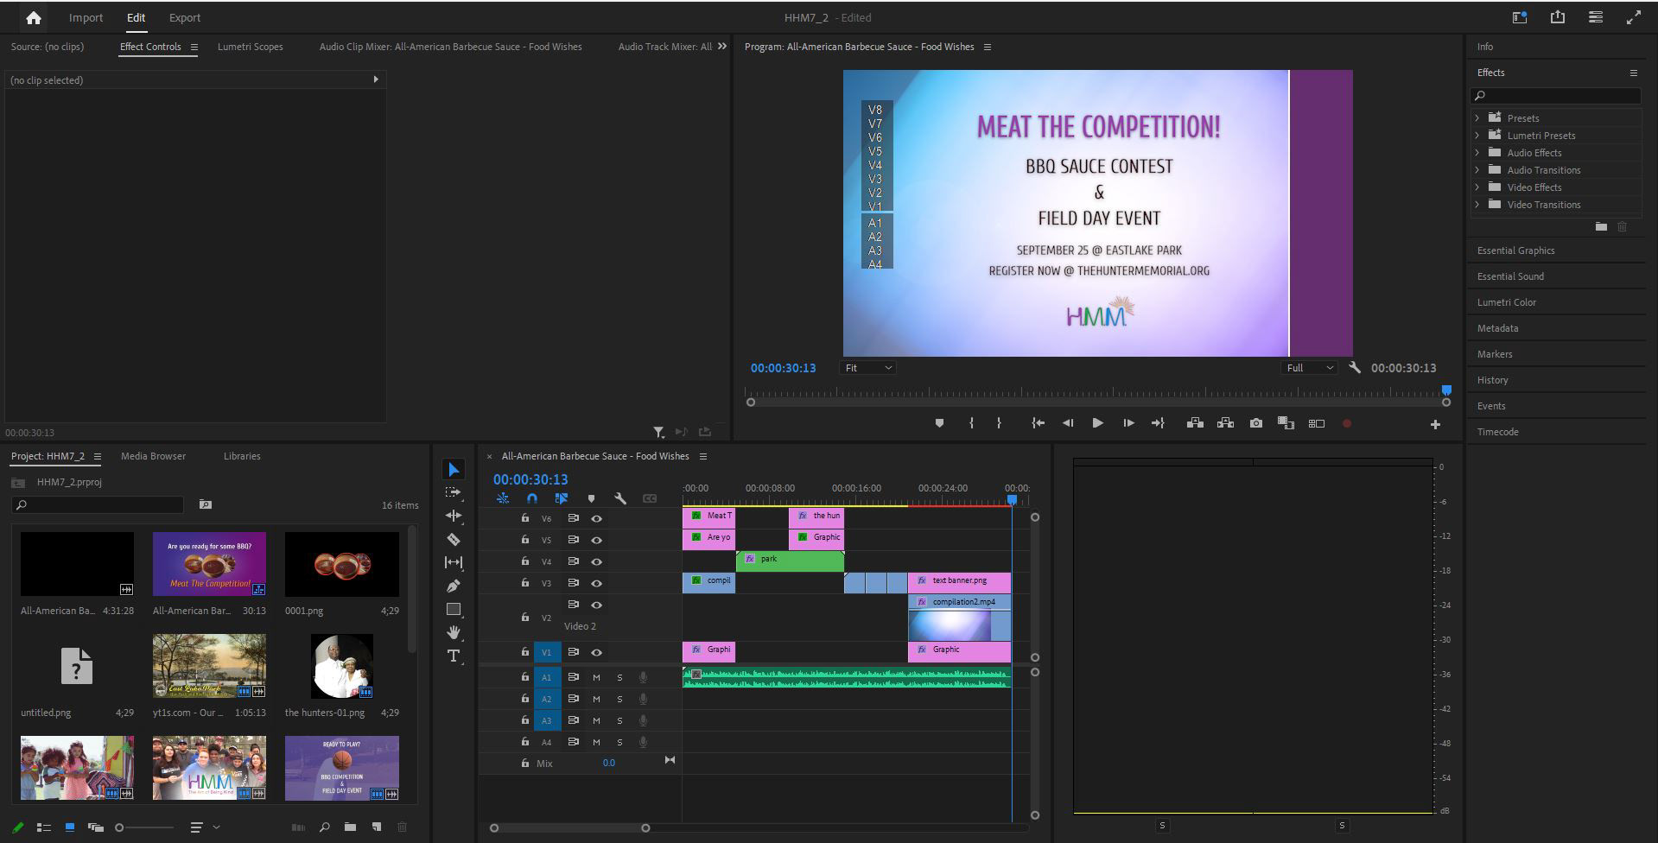Hide track V6 with eye icon
1658x843 pixels.
[596, 518]
